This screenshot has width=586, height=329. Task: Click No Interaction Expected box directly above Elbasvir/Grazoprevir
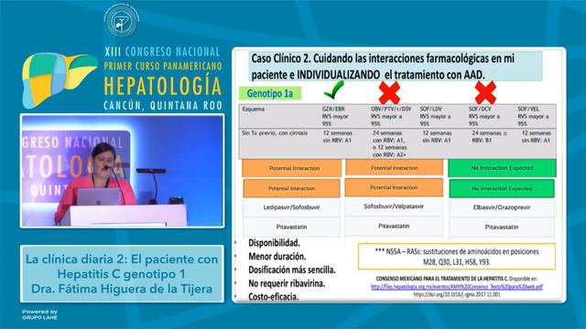pyautogui.click(x=502, y=189)
